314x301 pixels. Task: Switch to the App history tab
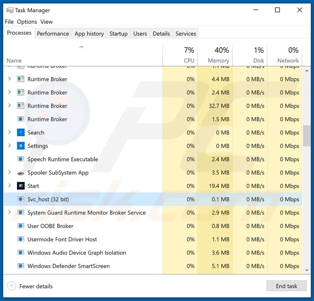89,33
